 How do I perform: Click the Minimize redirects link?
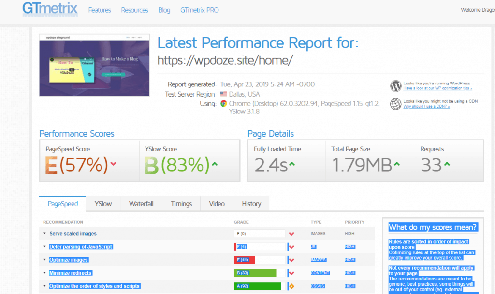(71, 273)
